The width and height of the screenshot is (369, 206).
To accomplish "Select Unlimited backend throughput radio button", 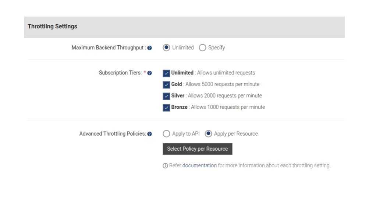I will [x=166, y=48].
